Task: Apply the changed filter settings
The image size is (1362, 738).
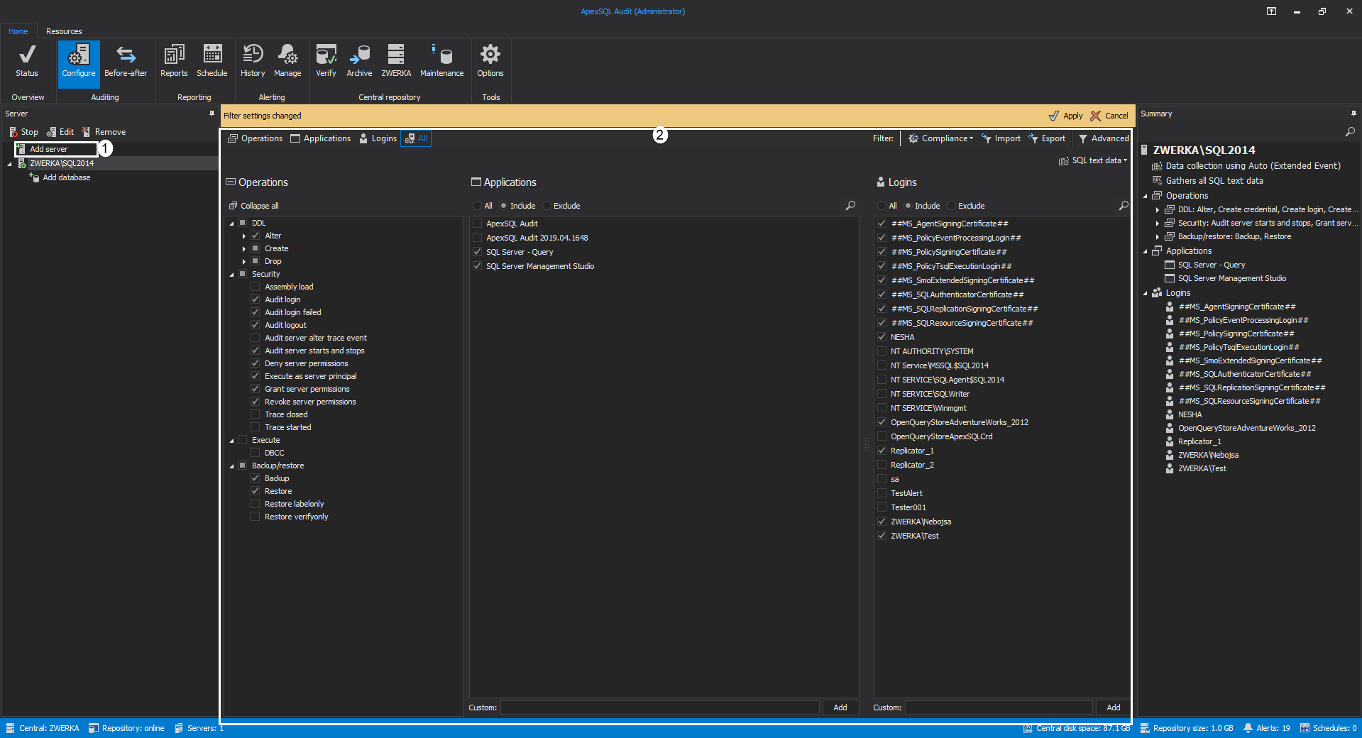Action: click(x=1066, y=116)
